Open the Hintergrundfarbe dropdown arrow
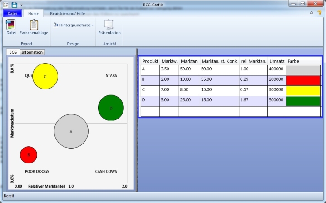The height and width of the screenshot is (203, 326). tap(93, 25)
